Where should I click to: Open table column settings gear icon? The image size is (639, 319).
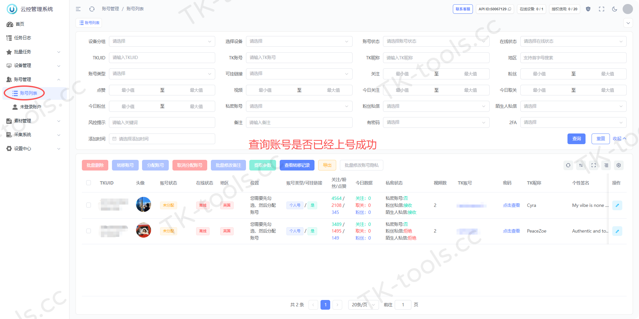(619, 165)
